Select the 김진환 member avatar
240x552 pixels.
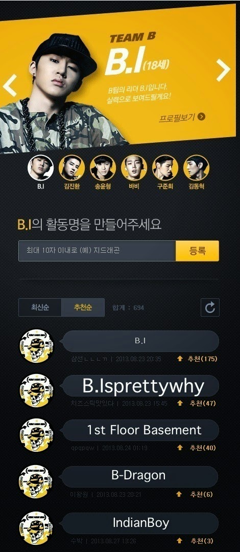(x=71, y=168)
